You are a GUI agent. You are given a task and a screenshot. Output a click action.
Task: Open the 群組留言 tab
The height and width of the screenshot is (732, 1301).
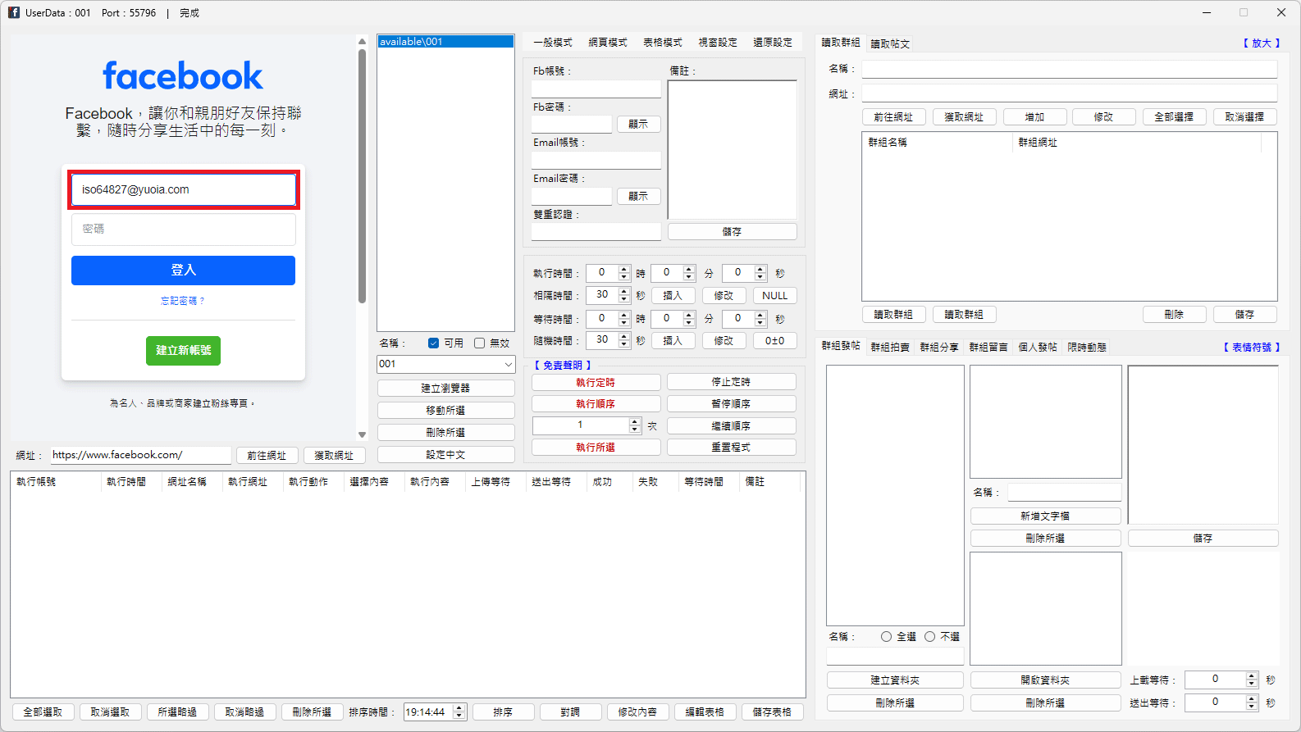988,348
